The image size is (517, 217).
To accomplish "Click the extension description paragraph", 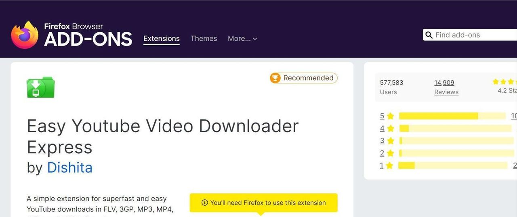I will pyautogui.click(x=100, y=207).
